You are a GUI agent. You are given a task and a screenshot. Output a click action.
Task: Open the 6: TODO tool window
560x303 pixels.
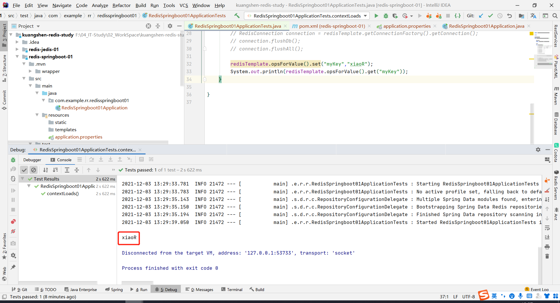pos(45,290)
